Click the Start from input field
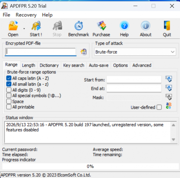The width and height of the screenshot is (180, 178). [x=134, y=79]
